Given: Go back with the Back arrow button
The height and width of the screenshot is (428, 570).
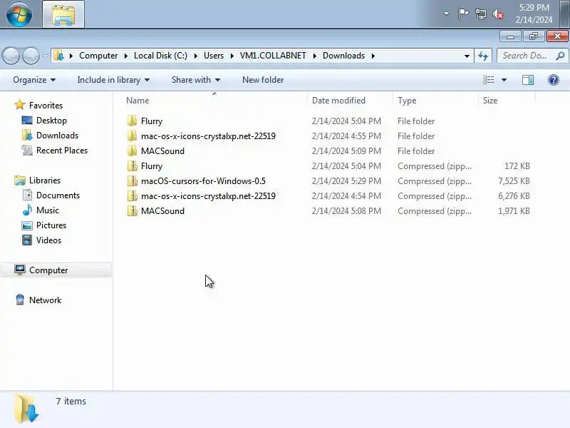Looking at the screenshot, I should [11, 56].
